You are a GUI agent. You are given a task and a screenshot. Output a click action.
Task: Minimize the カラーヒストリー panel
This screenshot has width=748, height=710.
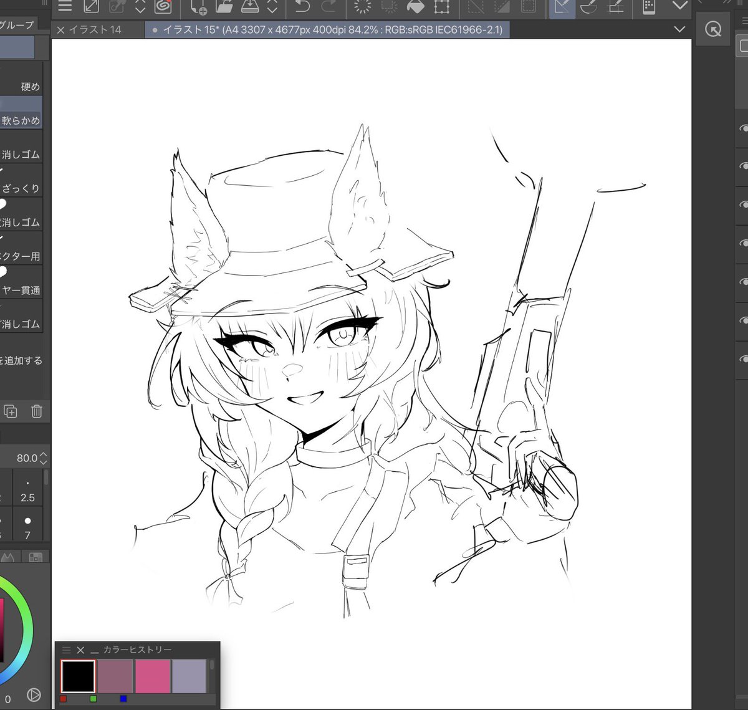pyautogui.click(x=95, y=651)
